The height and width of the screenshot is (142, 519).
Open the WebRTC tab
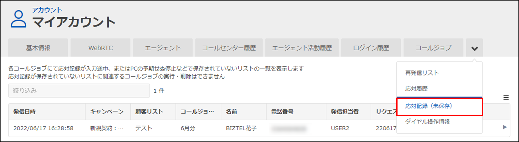point(100,48)
